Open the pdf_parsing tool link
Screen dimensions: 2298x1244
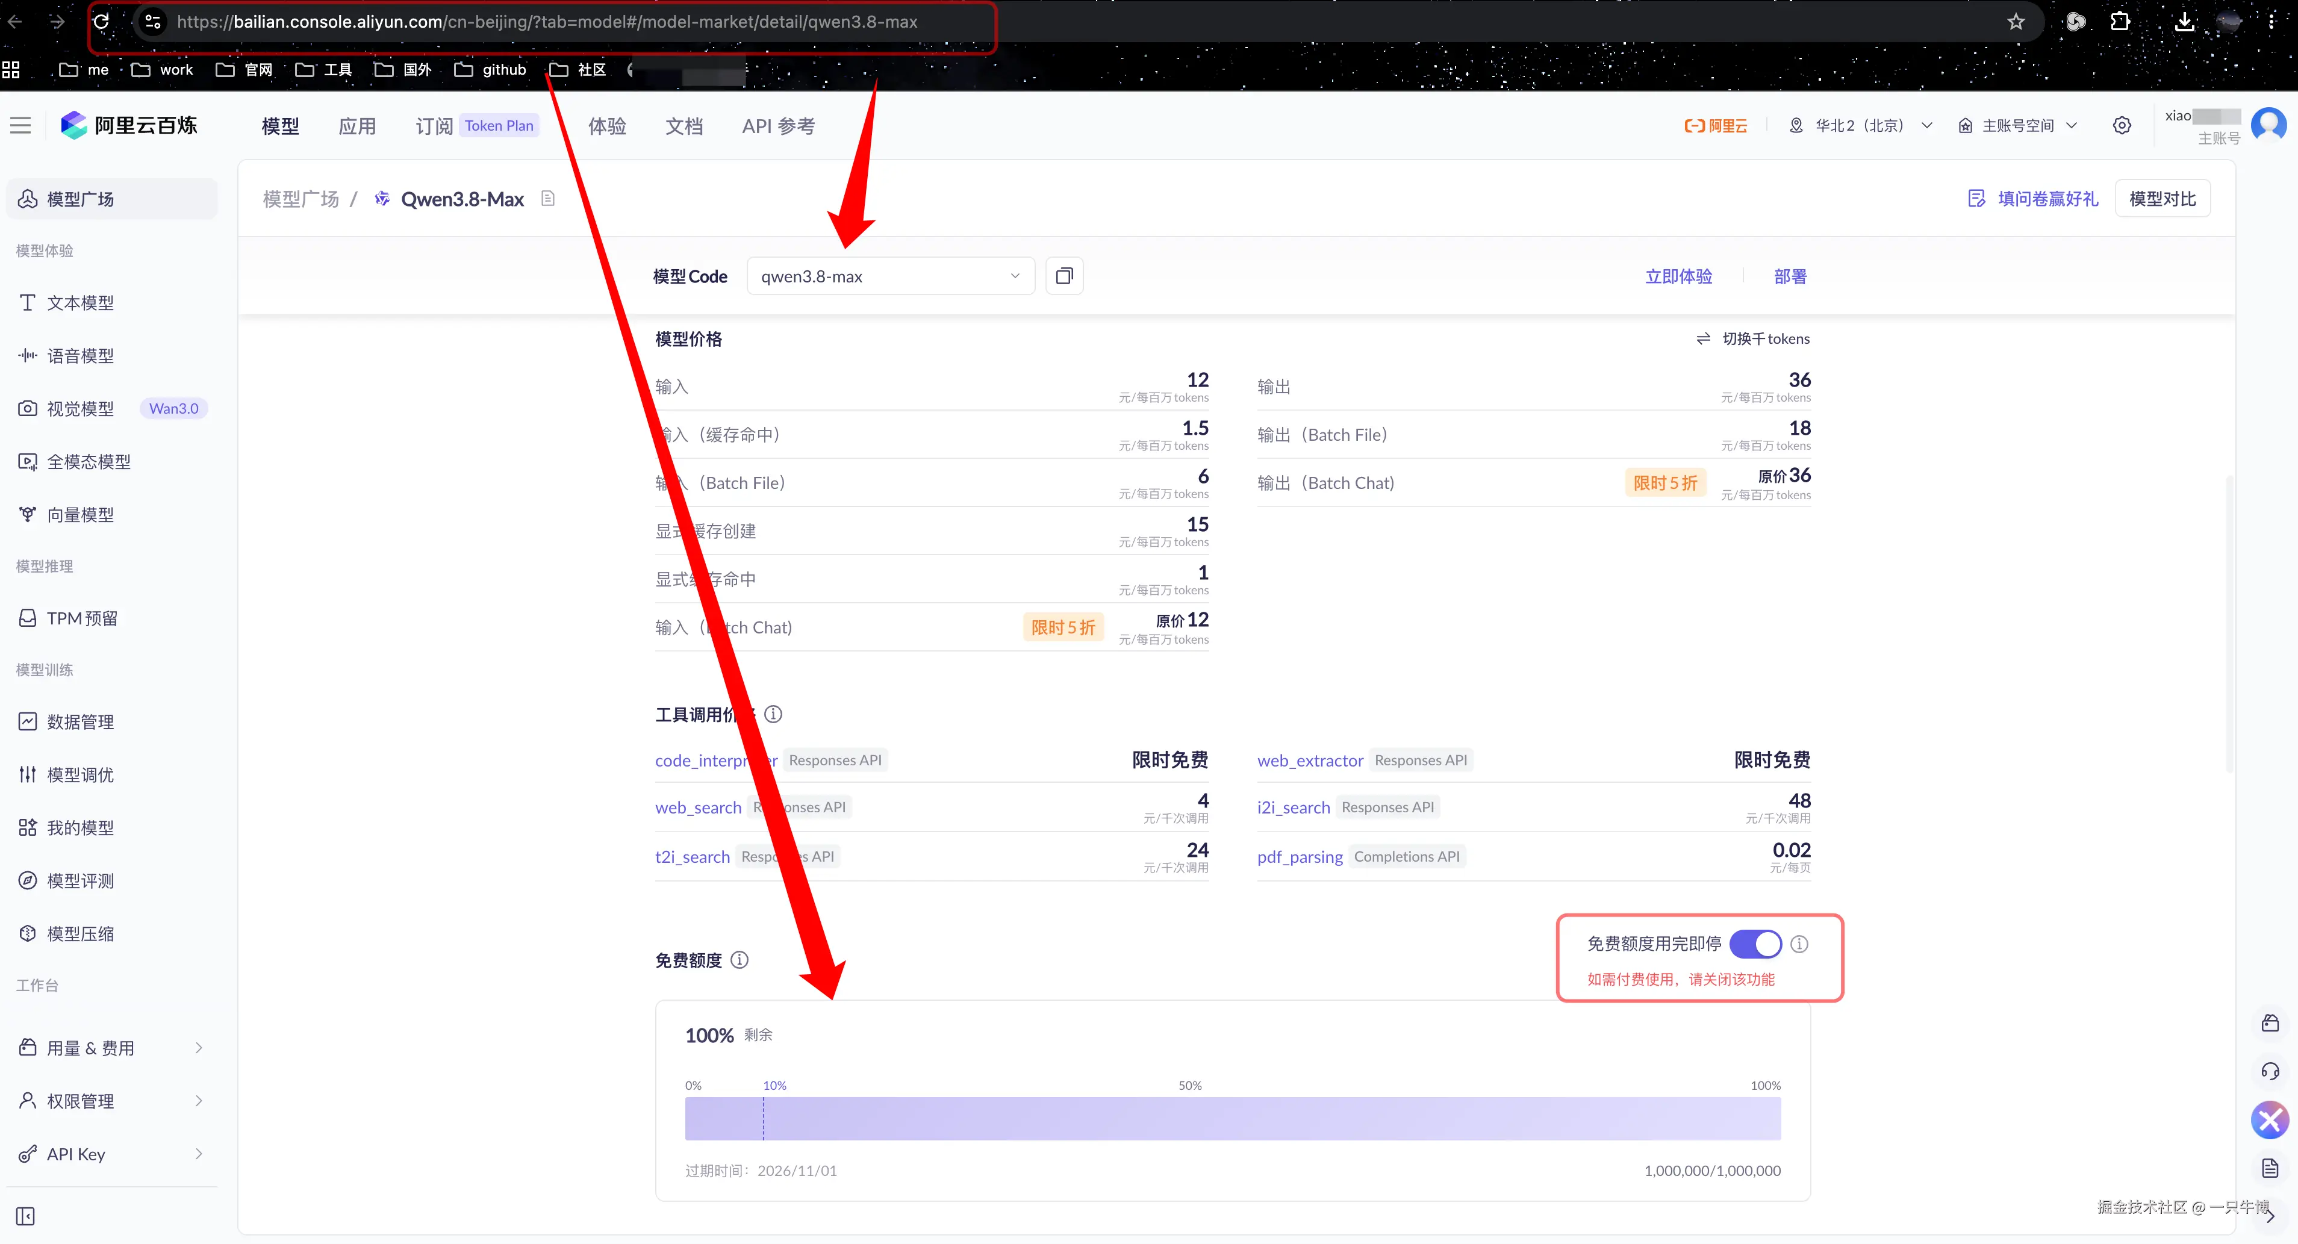(1300, 857)
